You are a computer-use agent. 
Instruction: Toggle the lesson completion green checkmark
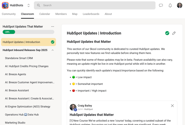pos(167,33)
